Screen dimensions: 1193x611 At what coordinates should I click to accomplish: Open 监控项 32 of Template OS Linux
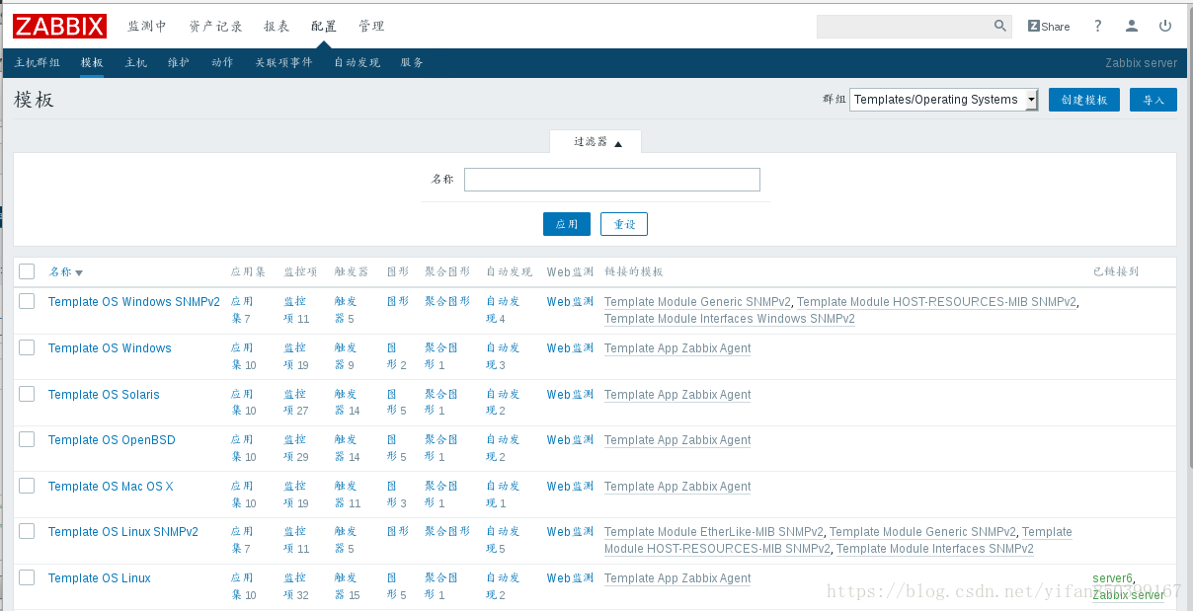(x=295, y=586)
